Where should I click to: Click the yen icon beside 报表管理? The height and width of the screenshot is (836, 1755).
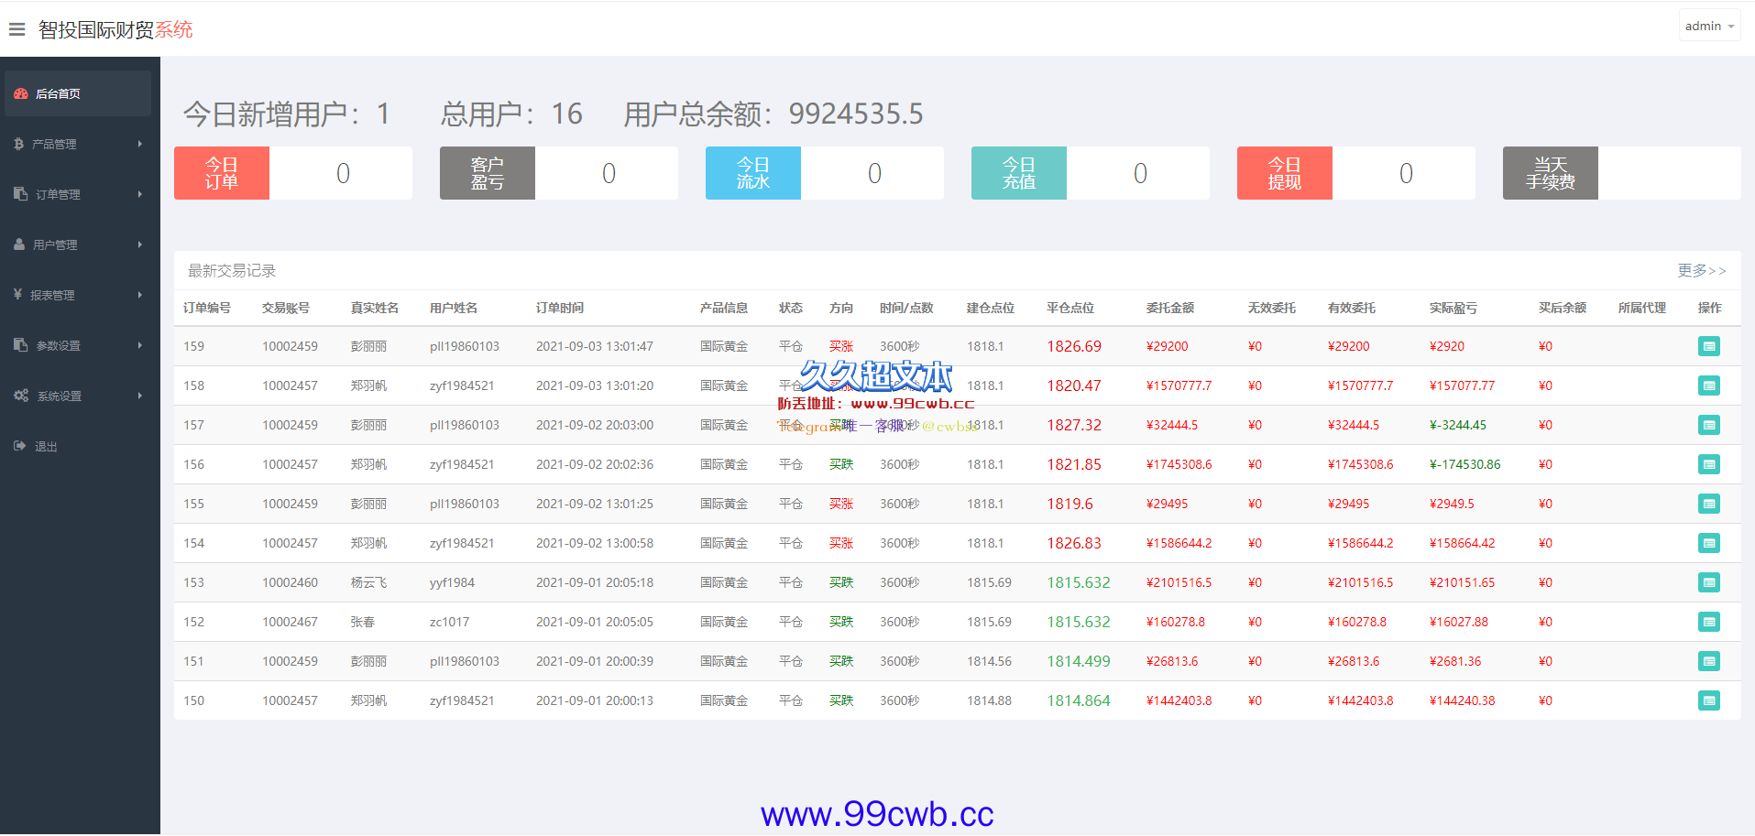(17, 295)
